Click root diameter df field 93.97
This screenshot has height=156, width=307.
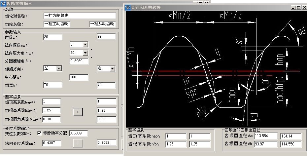coord(266,144)
